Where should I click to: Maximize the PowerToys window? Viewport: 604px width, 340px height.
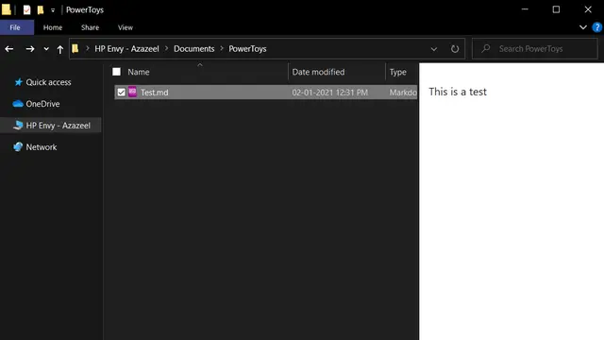[556, 9]
